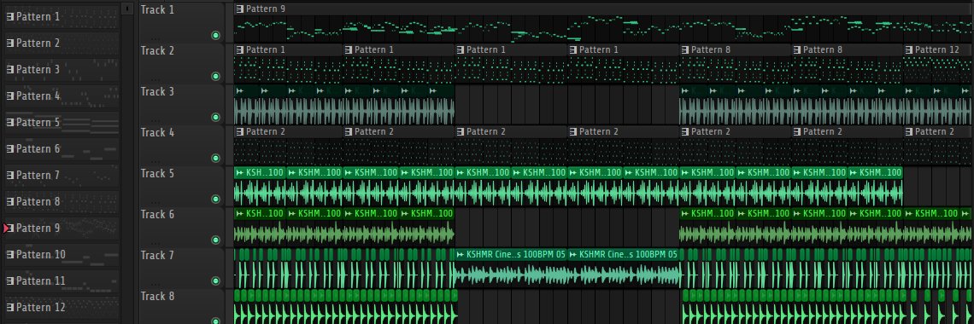This screenshot has height=324, width=974.
Task: Open the second KSHMR Cine clip's menu icon
Action: pos(572,254)
